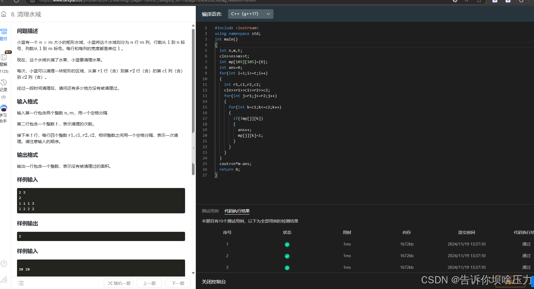
Task: Click the scroll-down arrow of problem panel
Action: pos(193,273)
